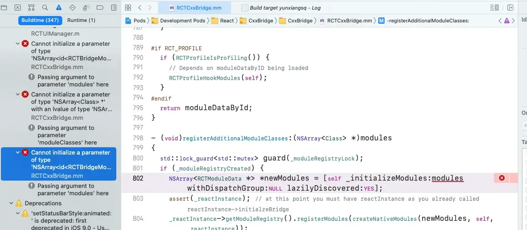527x230 pixels.
Task: Open the React folder jump bar segment
Action: 222,21
